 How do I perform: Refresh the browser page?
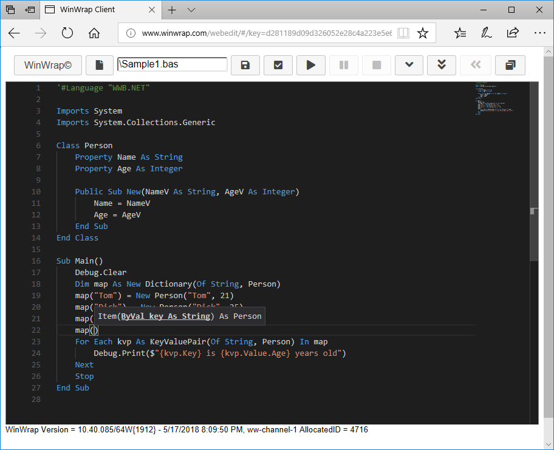pyautogui.click(x=67, y=33)
